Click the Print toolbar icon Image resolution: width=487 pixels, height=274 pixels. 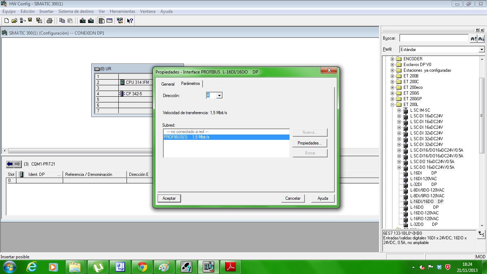[50, 21]
